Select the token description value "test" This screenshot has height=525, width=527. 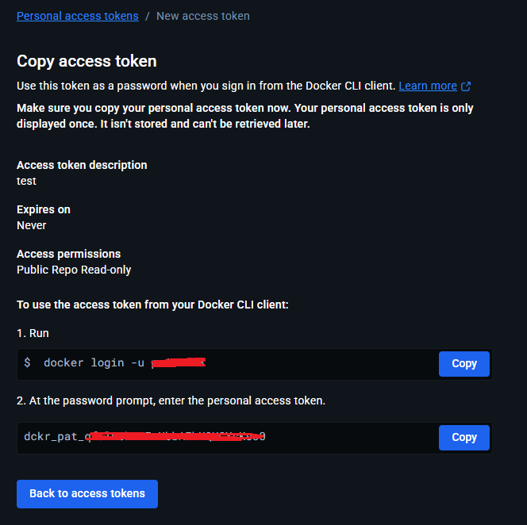tap(26, 181)
